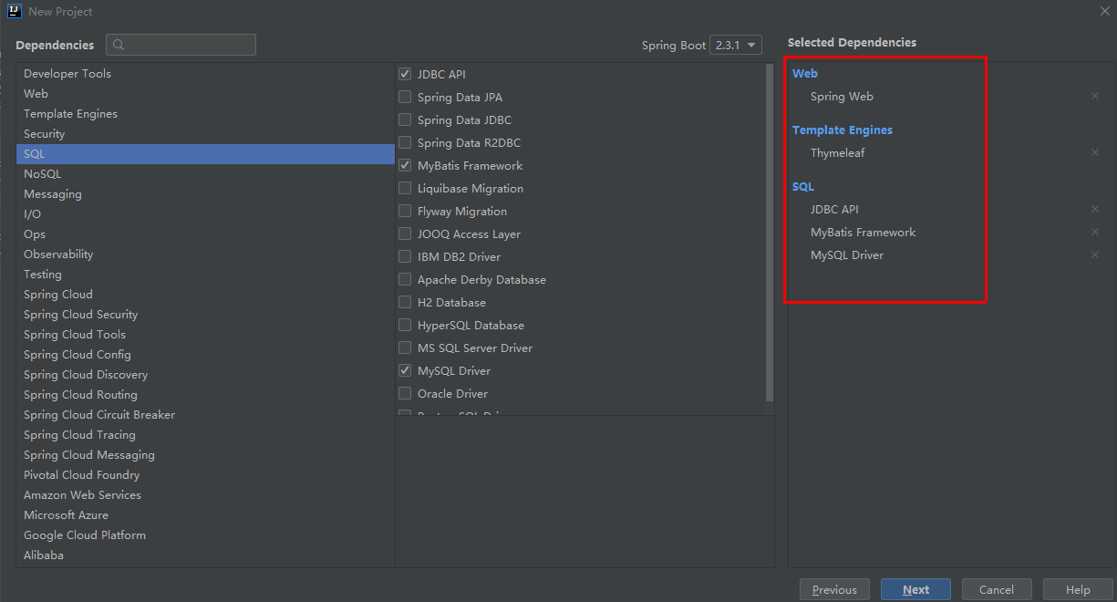Enable HyperSQL Database checkbox
1117x602 pixels.
click(x=405, y=325)
